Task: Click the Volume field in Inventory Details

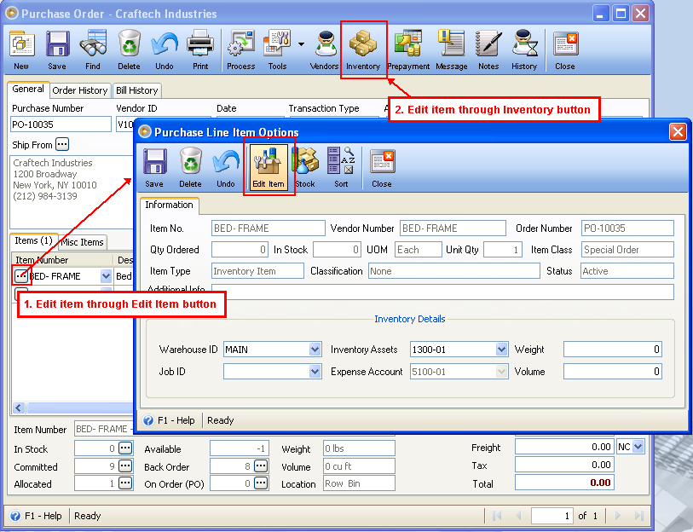Action: 613,372
